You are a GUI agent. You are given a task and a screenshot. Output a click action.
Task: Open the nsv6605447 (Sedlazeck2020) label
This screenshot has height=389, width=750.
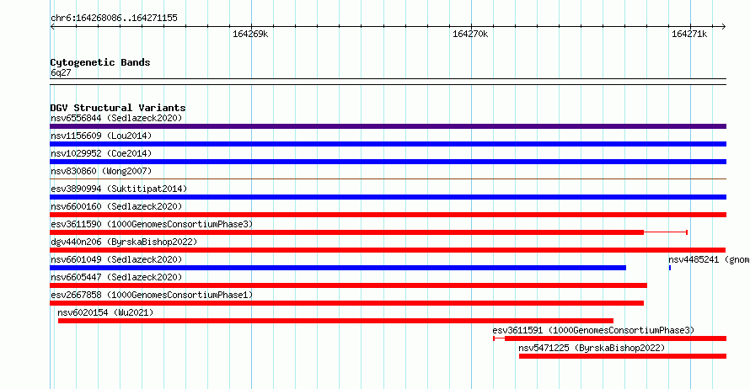click(116, 277)
